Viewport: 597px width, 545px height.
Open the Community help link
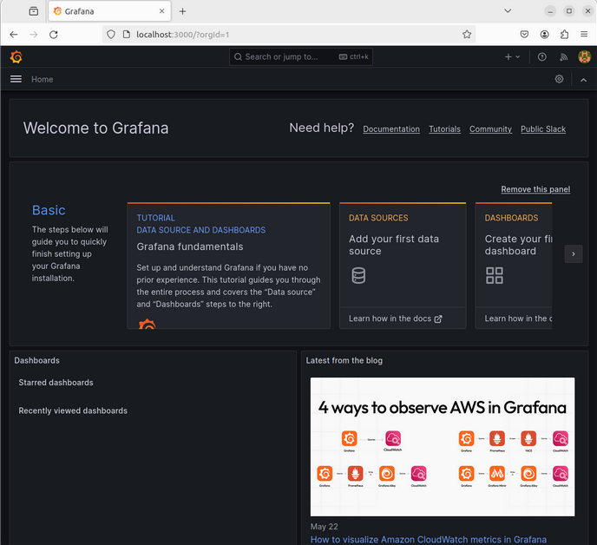pos(490,129)
